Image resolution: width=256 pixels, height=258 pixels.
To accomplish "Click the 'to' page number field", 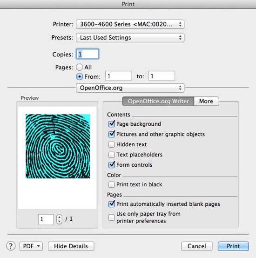I will [162, 76].
